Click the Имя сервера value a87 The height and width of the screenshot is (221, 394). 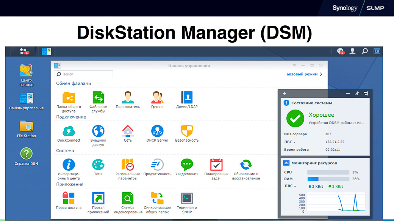click(328, 134)
